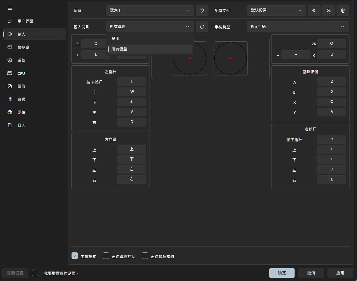Screen dimensions: 357x281
Task: Click the undo icon next to player dropdown
Action: click(202, 10)
